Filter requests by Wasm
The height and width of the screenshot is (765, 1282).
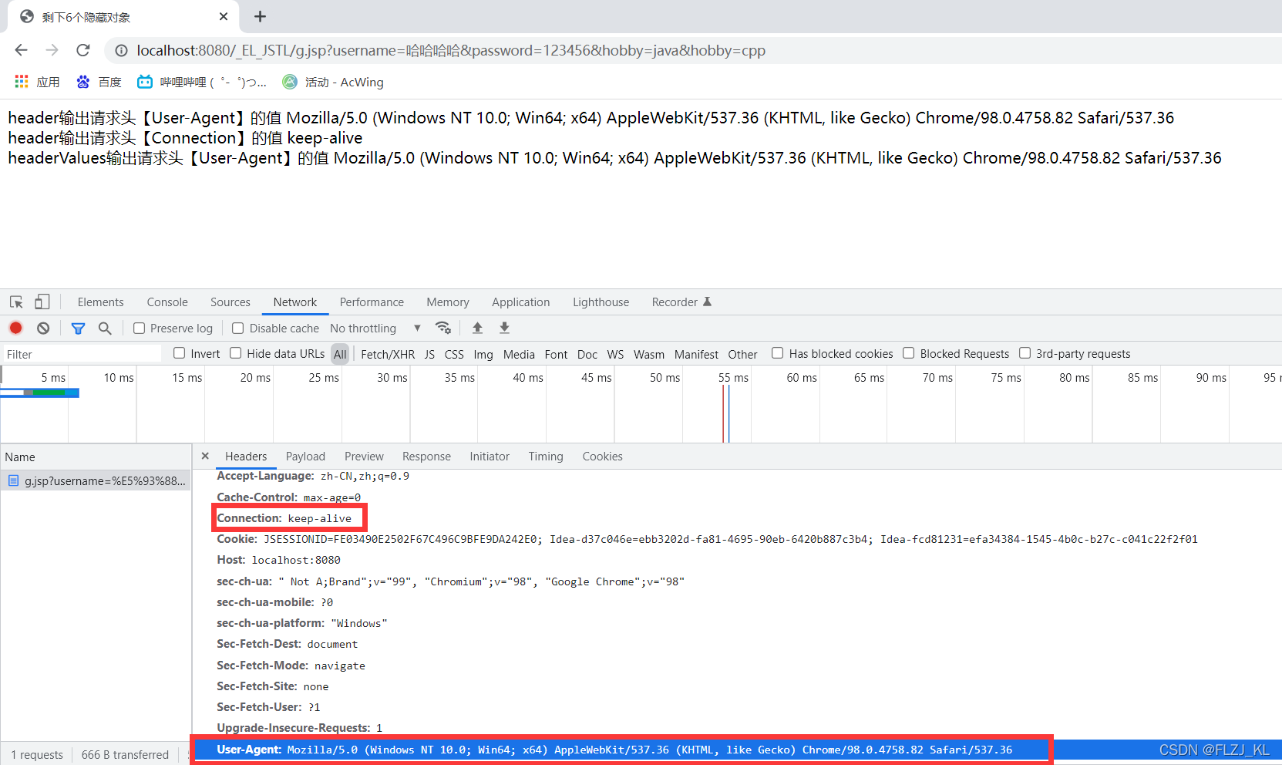649,354
